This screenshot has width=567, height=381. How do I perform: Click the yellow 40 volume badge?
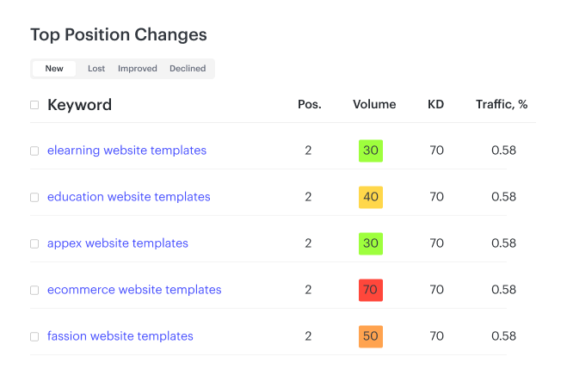tap(371, 197)
